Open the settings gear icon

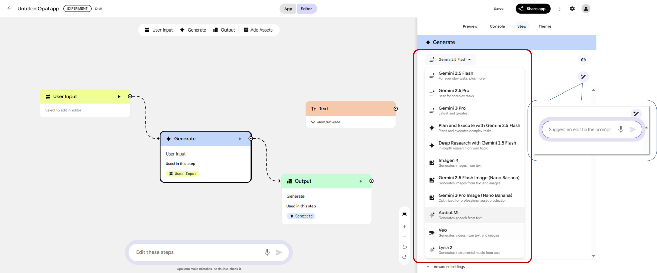[572, 9]
